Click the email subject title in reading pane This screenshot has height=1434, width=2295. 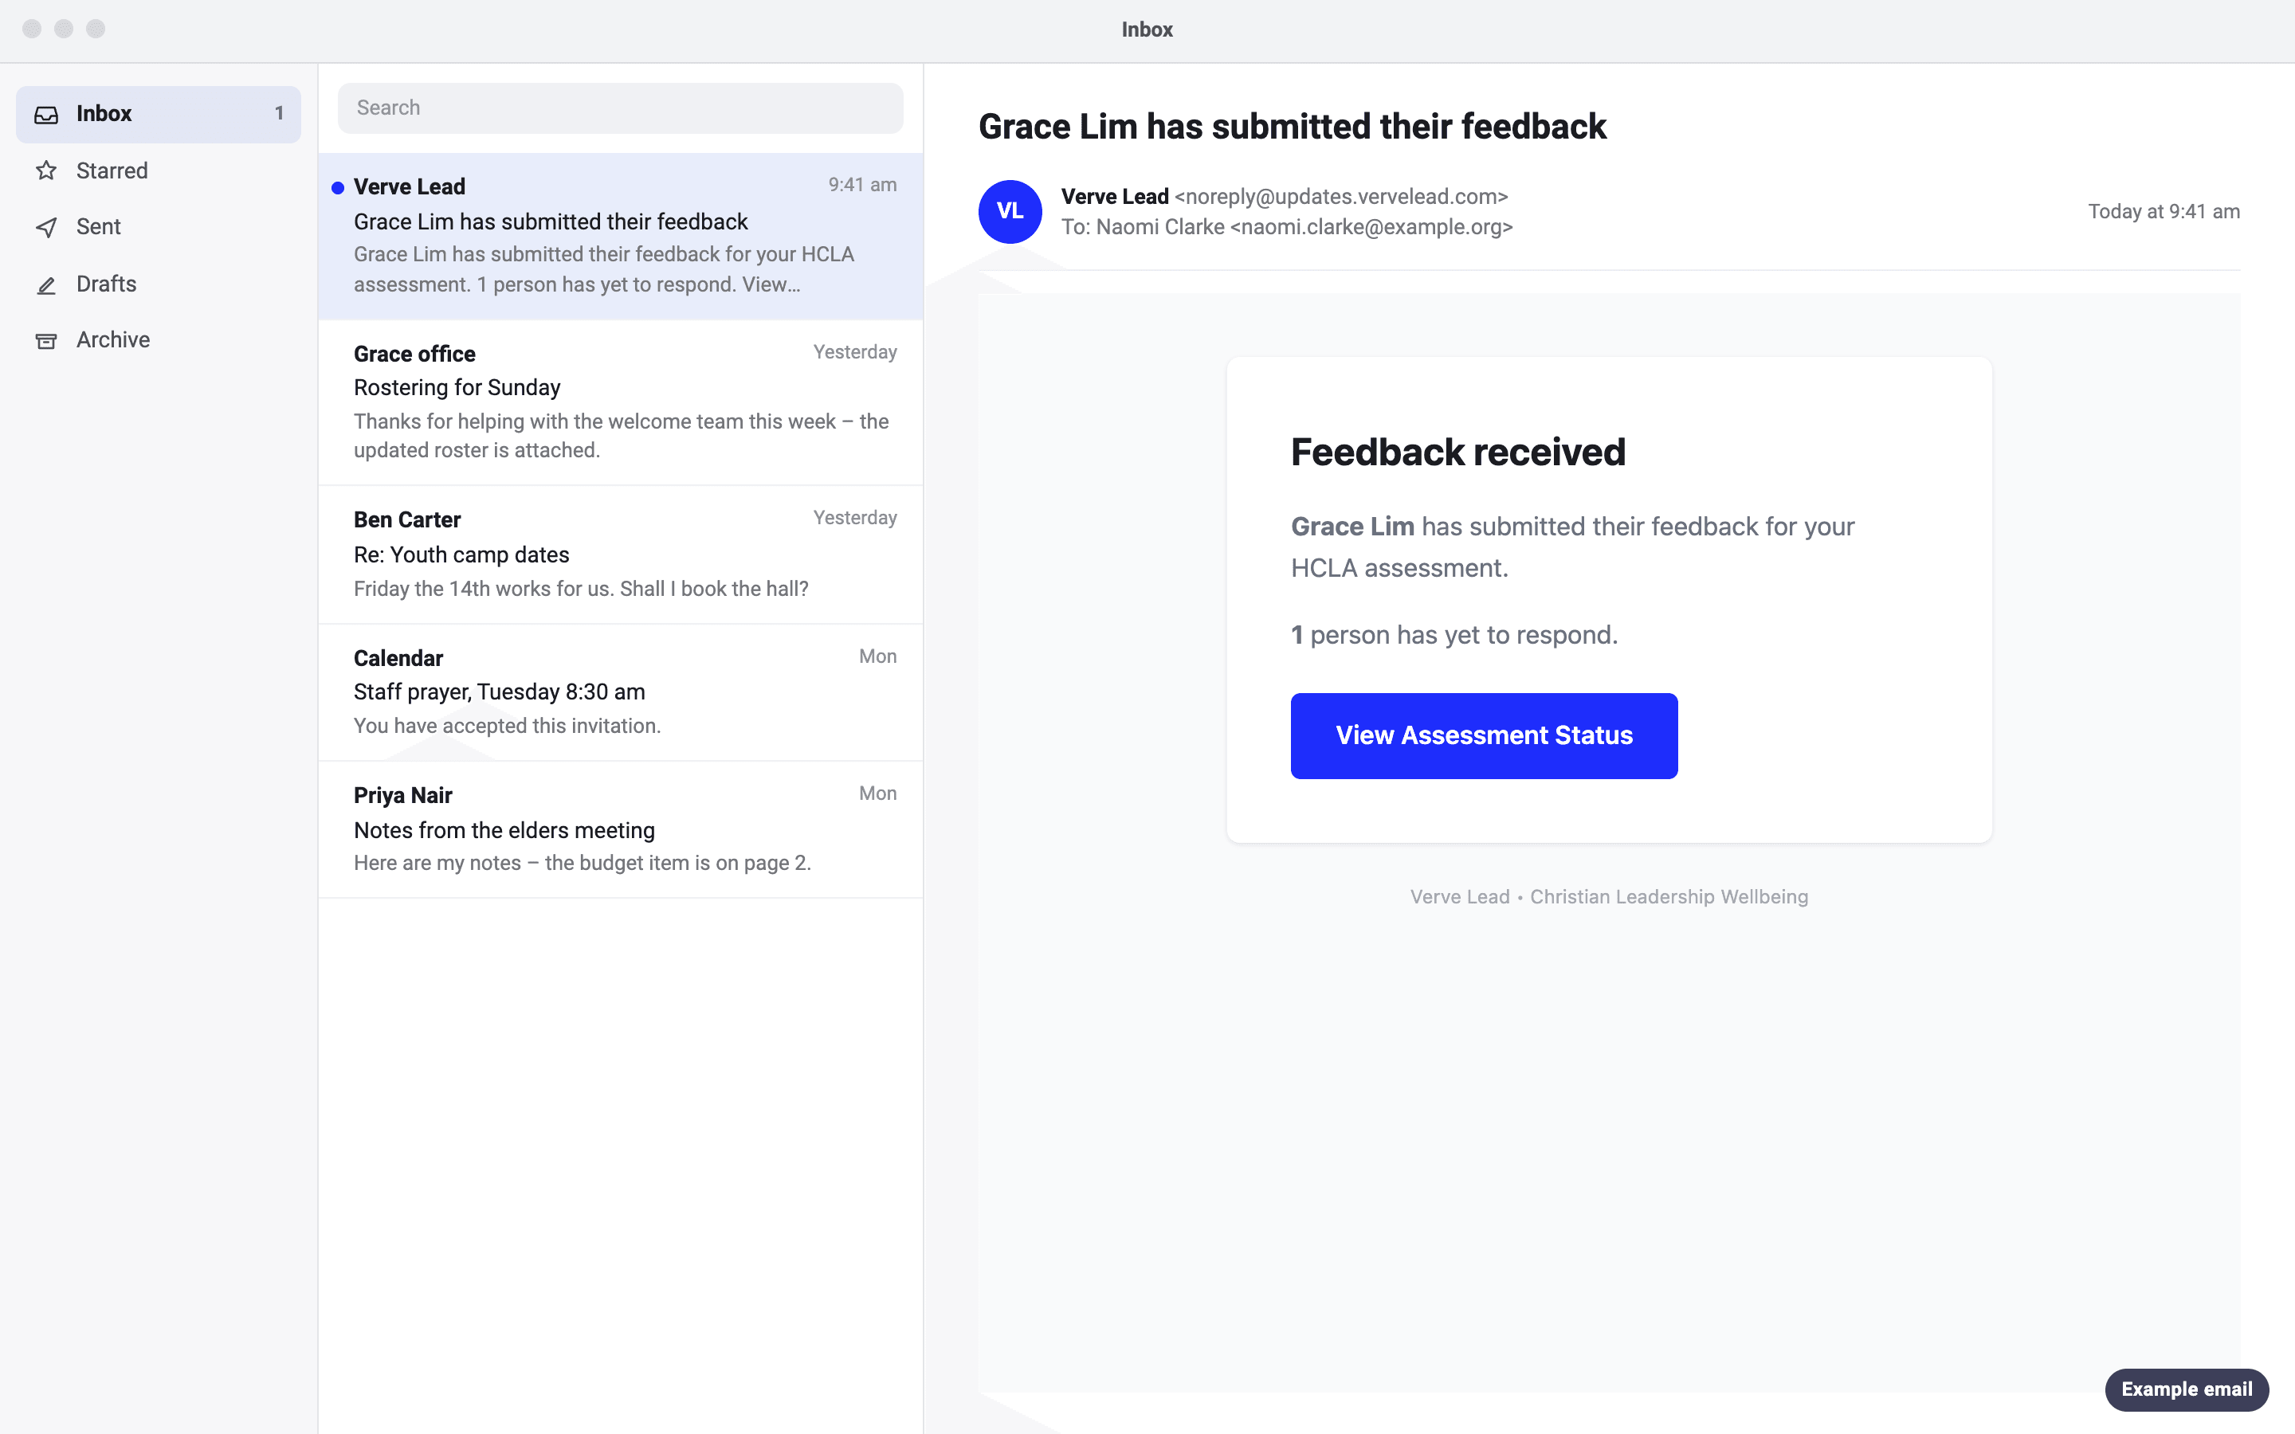[1292, 126]
